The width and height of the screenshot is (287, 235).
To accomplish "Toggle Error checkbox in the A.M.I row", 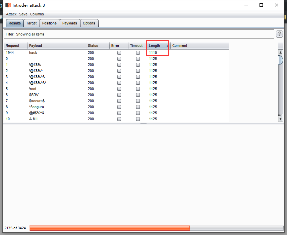I will [119, 119].
